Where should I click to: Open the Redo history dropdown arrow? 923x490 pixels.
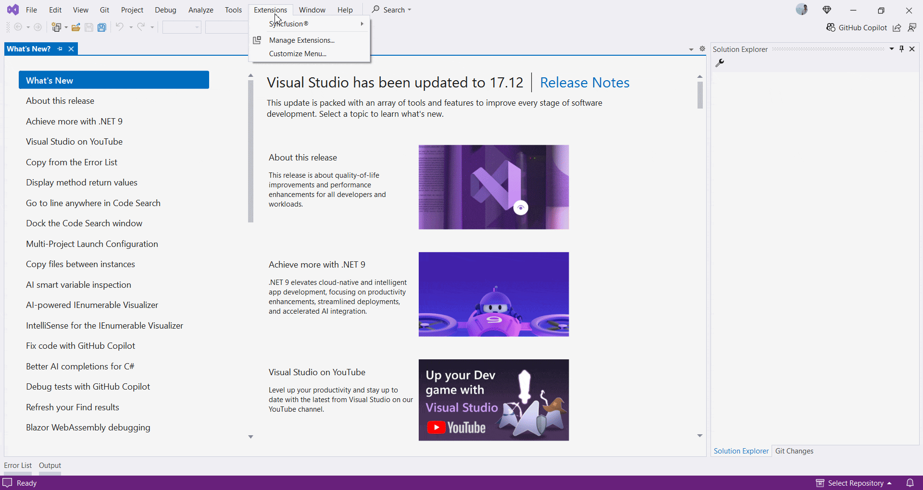coord(152,27)
